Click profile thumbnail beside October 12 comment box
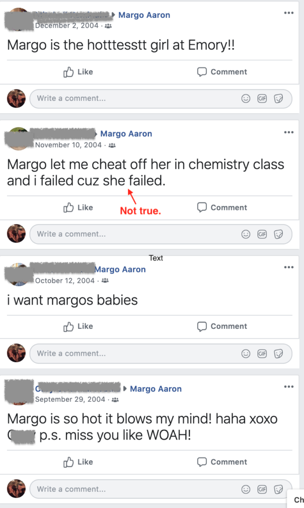Screen dimensions: 304x508 pyautogui.click(x=16, y=353)
